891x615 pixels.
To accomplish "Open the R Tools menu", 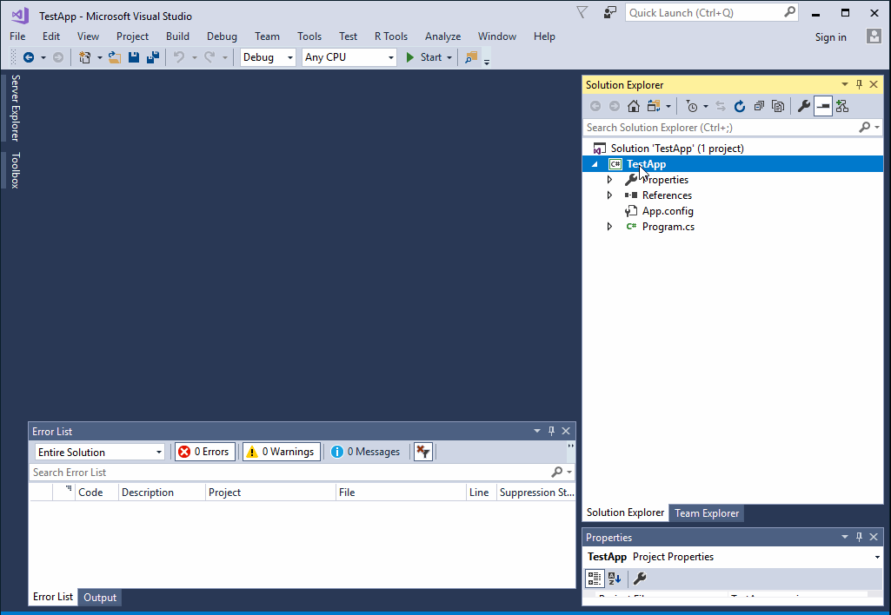I will coord(391,36).
